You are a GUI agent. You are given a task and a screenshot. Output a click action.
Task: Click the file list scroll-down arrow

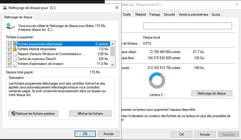click(112, 65)
